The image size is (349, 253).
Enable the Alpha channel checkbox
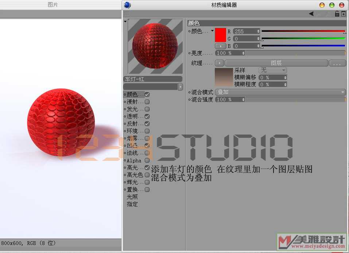pos(147,160)
